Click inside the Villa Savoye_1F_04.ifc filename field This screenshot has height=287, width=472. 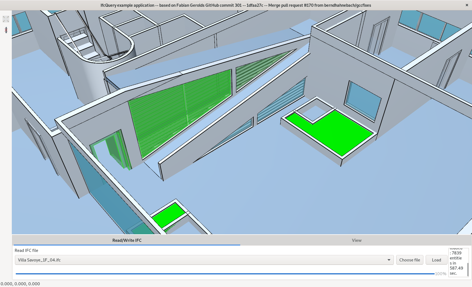point(112,260)
